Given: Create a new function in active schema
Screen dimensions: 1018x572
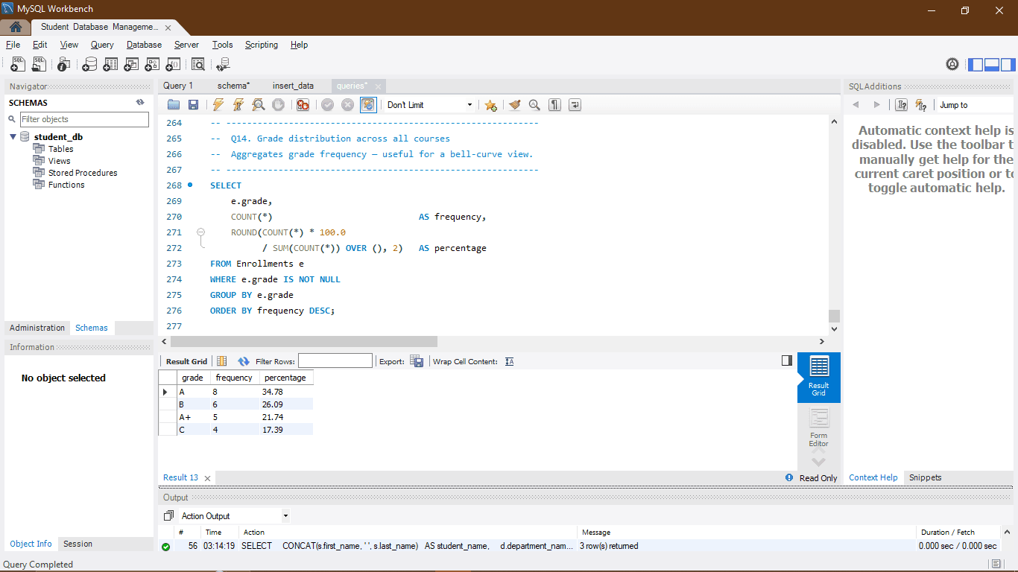Looking at the screenshot, I should pyautogui.click(x=173, y=65).
